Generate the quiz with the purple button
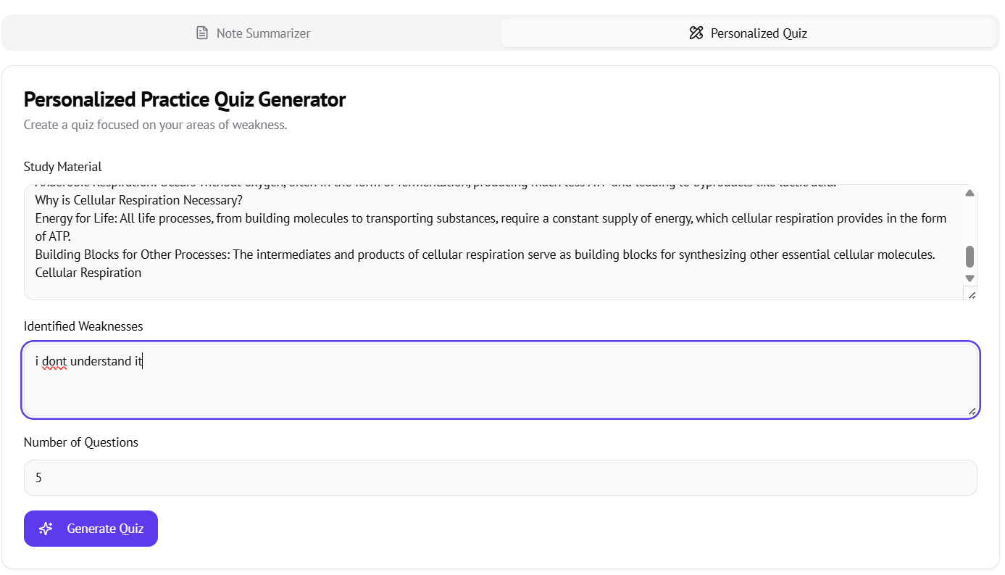The image size is (1005, 575). 91,529
